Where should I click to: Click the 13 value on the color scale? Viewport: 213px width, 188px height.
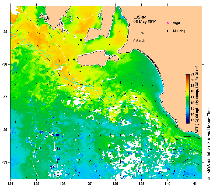pyautogui.click(x=192, y=120)
